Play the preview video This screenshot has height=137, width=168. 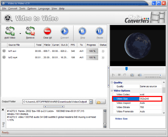tap(113, 75)
